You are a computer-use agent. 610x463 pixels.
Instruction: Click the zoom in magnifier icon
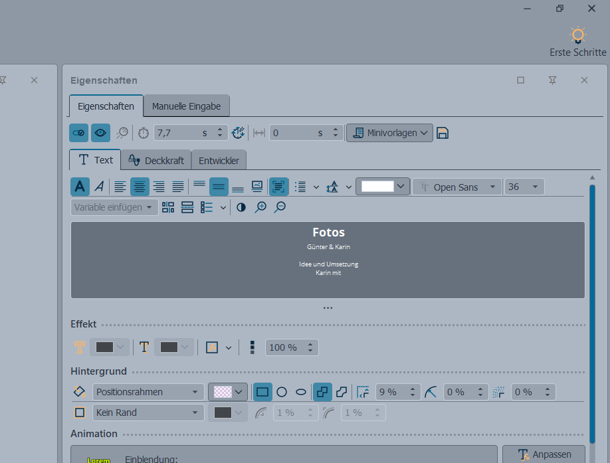[260, 207]
